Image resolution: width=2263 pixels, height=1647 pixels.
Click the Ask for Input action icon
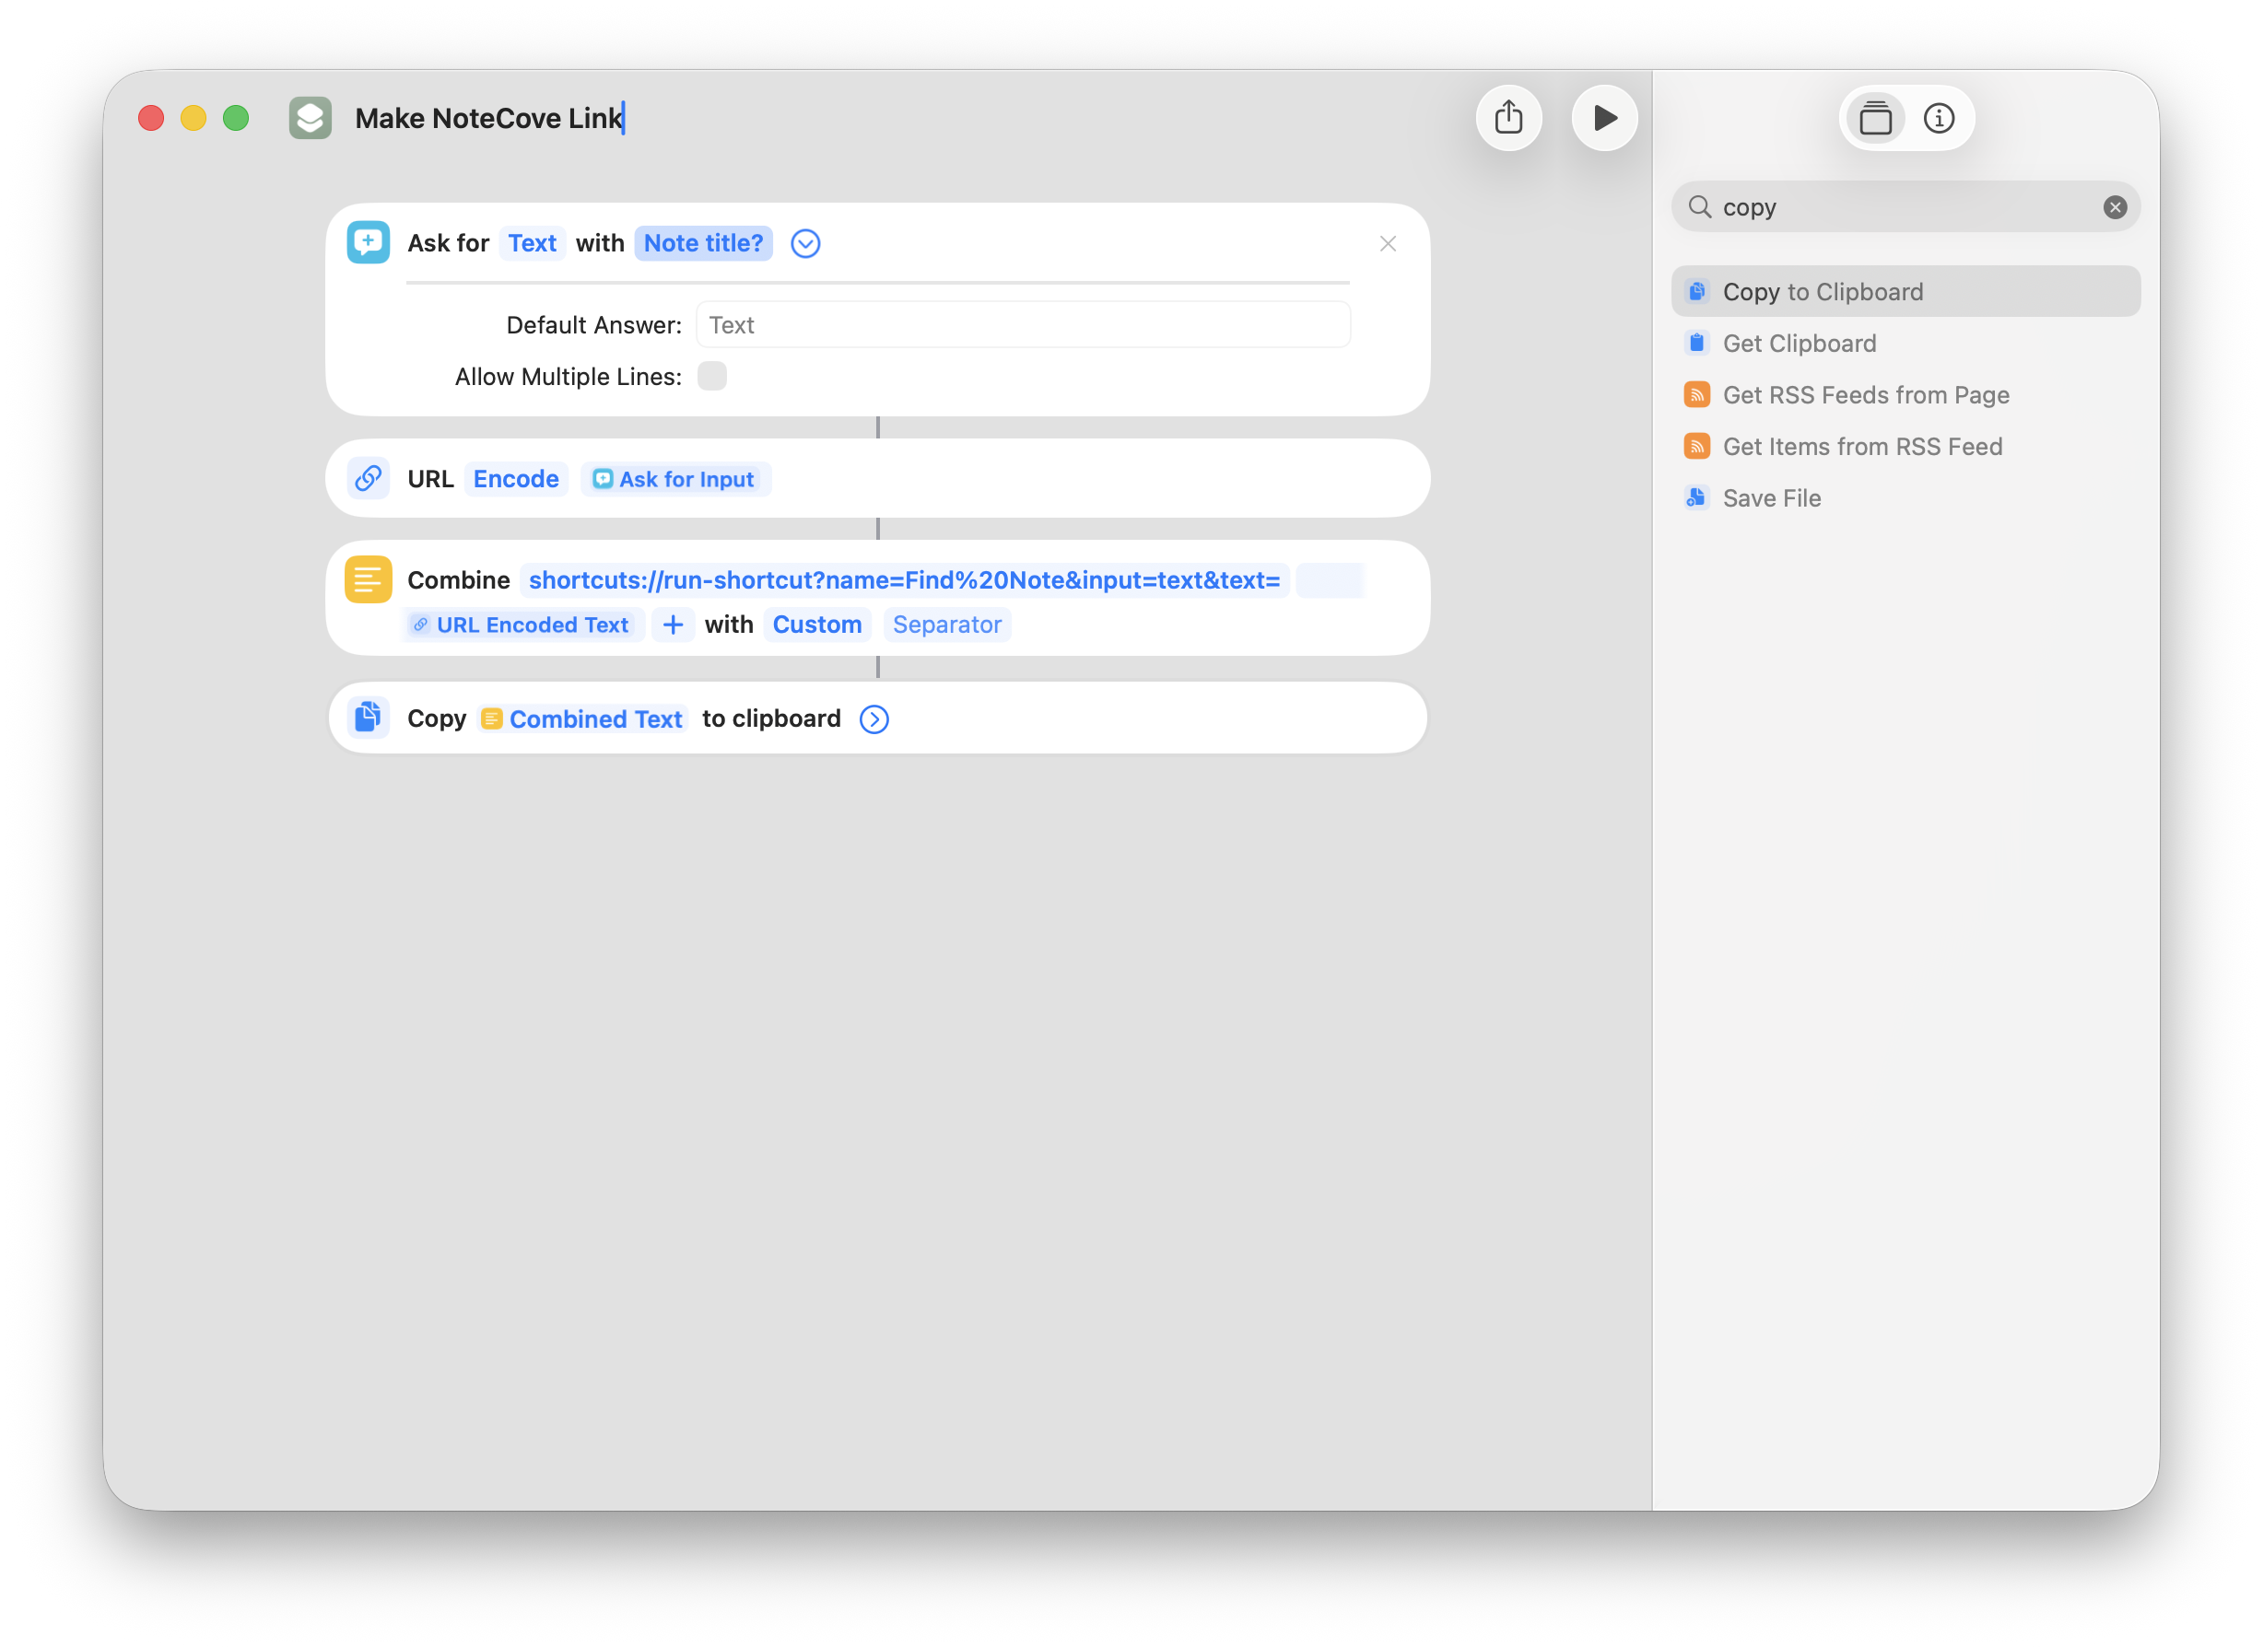pyautogui.click(x=369, y=242)
